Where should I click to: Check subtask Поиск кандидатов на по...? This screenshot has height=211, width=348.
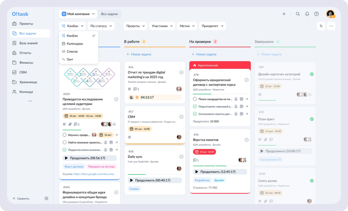click(x=195, y=99)
